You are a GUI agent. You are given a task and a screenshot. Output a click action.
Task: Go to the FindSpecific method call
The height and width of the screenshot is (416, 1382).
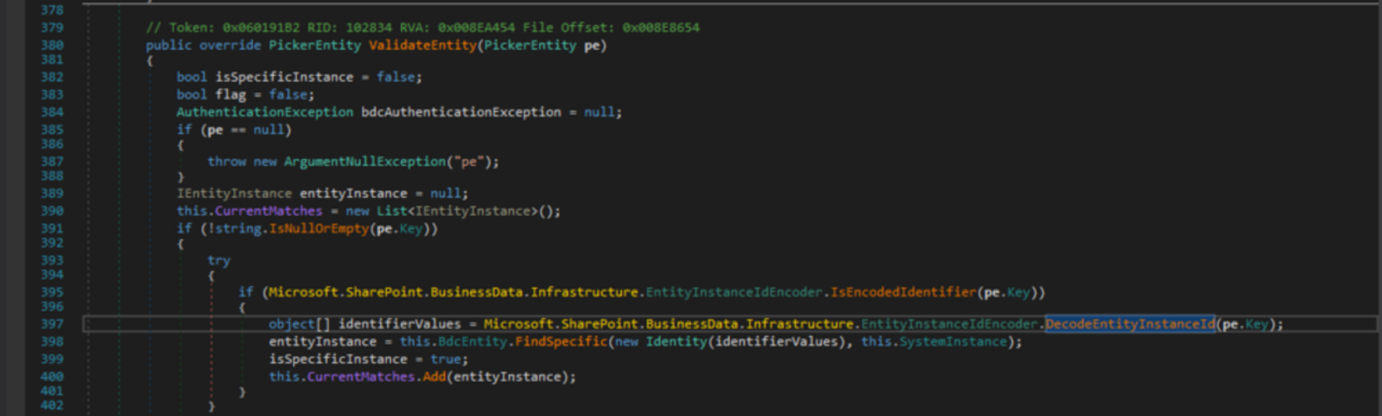point(561,342)
